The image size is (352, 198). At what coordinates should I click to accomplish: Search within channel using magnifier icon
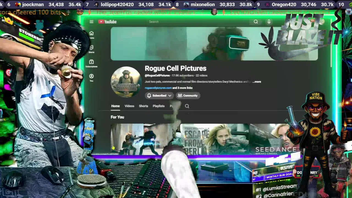click(x=187, y=106)
